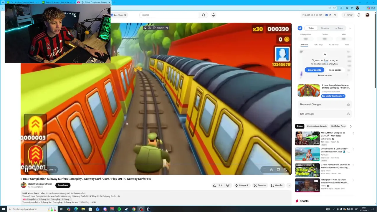This screenshot has width=377, height=212.
Task: Bookmark this page with star icon
Action: 334,8
